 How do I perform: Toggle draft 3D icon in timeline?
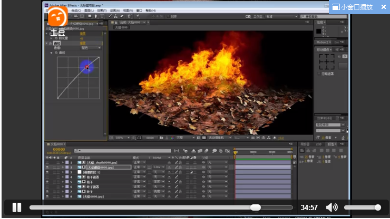(x=186, y=151)
